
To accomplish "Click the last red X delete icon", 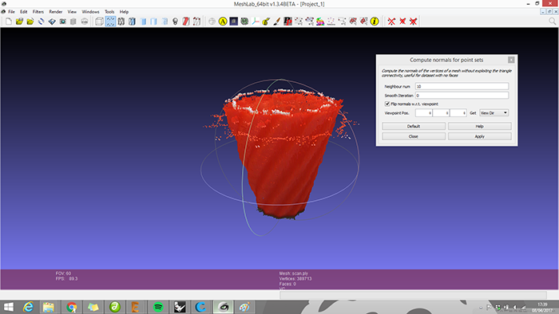I will pos(413,22).
